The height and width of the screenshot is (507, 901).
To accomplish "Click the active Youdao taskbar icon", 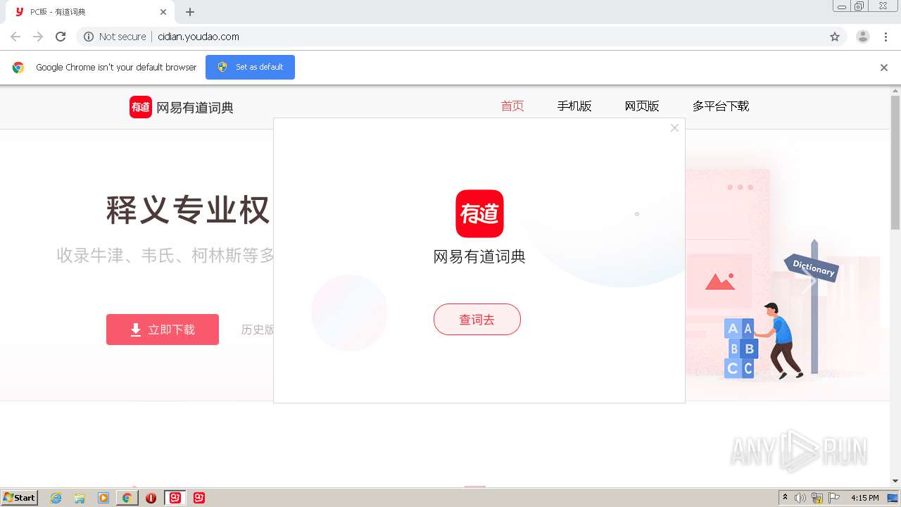I will 175,498.
